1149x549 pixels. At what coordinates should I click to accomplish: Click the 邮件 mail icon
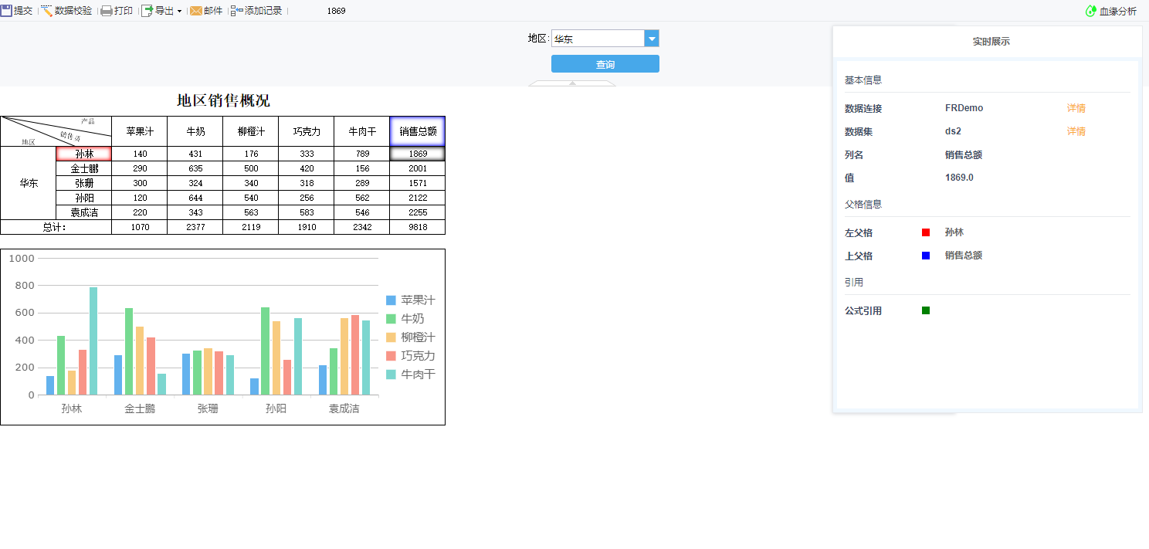pyautogui.click(x=196, y=11)
